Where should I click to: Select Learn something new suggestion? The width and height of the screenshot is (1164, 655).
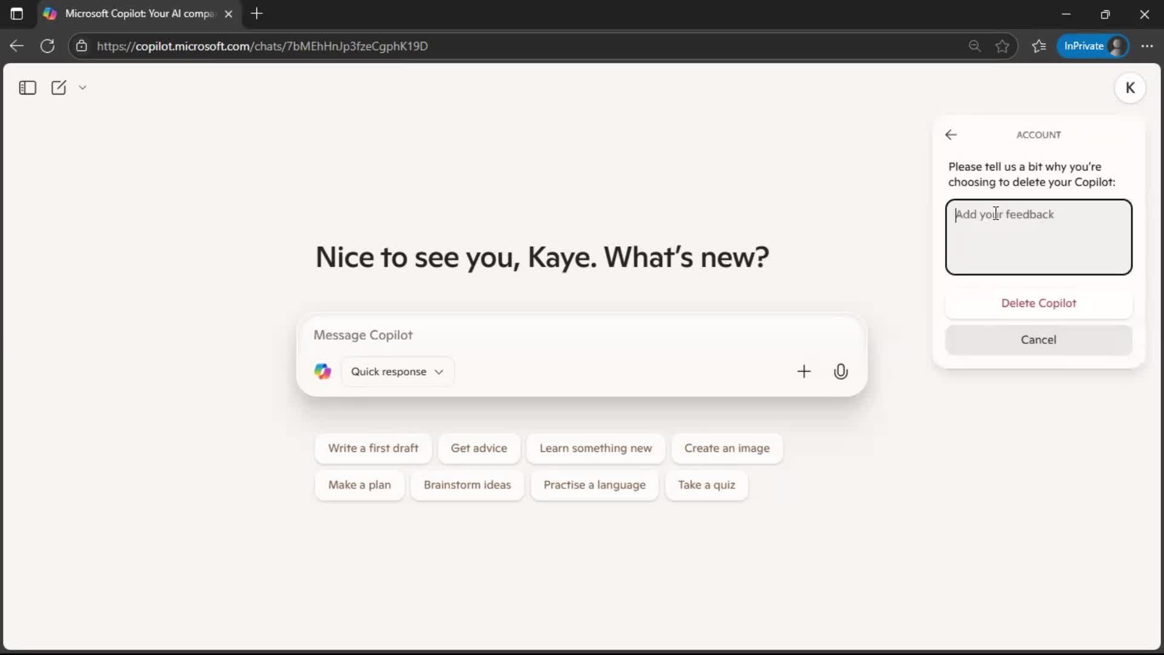pyautogui.click(x=596, y=448)
